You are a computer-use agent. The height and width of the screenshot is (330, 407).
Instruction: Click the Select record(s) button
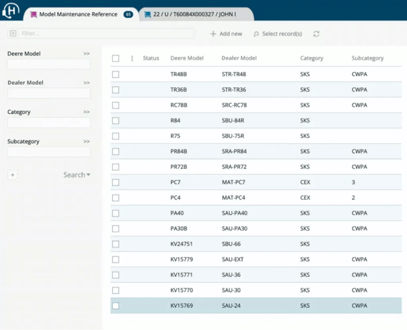[278, 34]
